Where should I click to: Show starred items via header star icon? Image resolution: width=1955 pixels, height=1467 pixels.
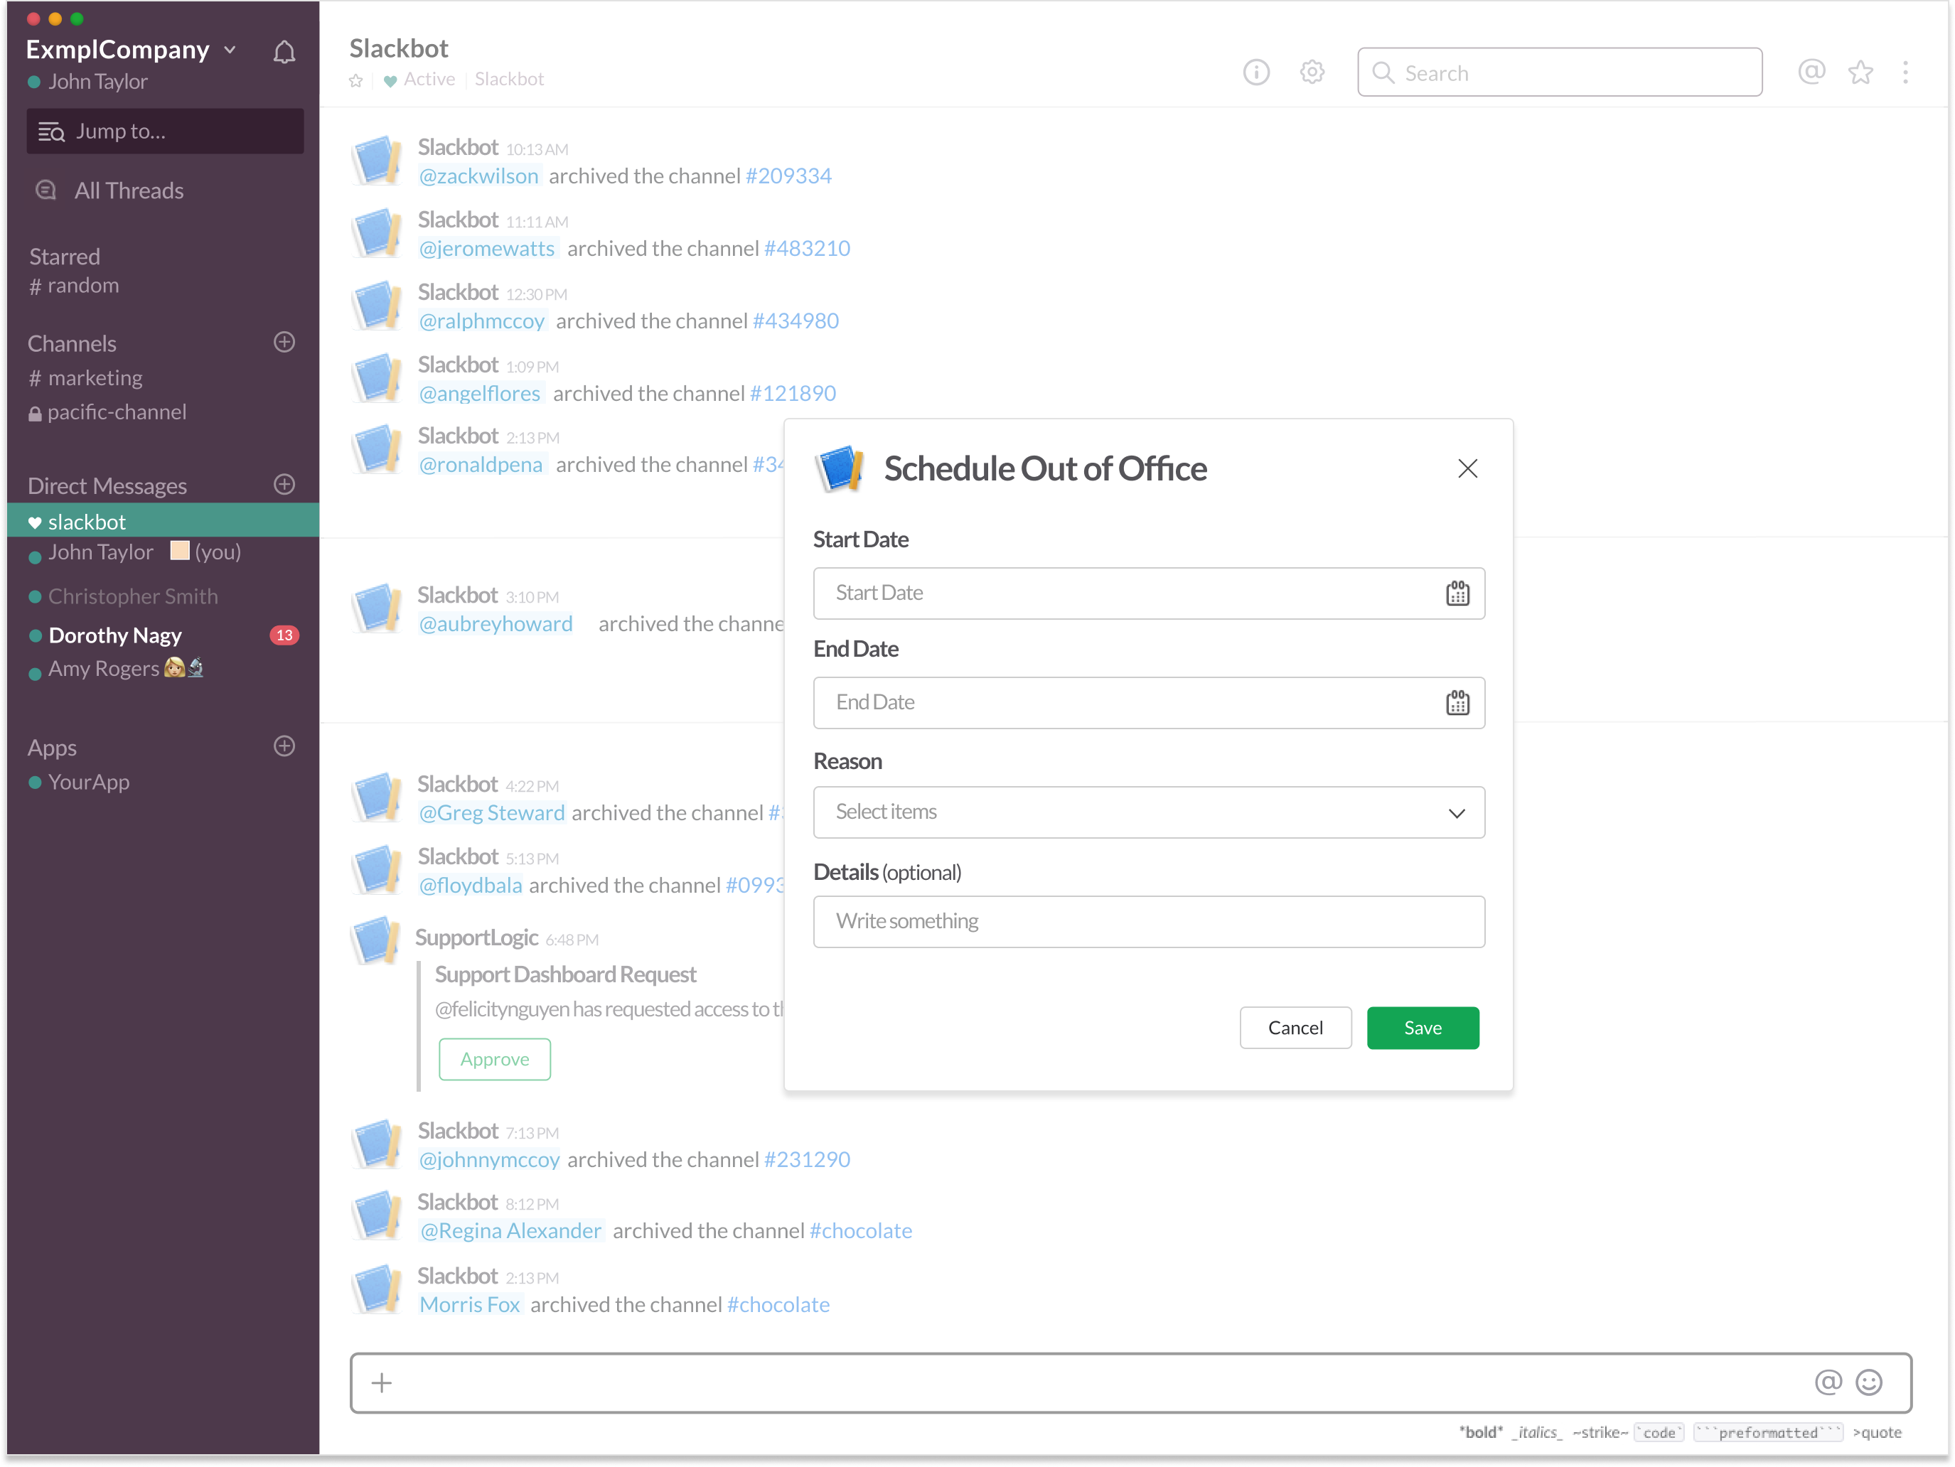point(1861,72)
